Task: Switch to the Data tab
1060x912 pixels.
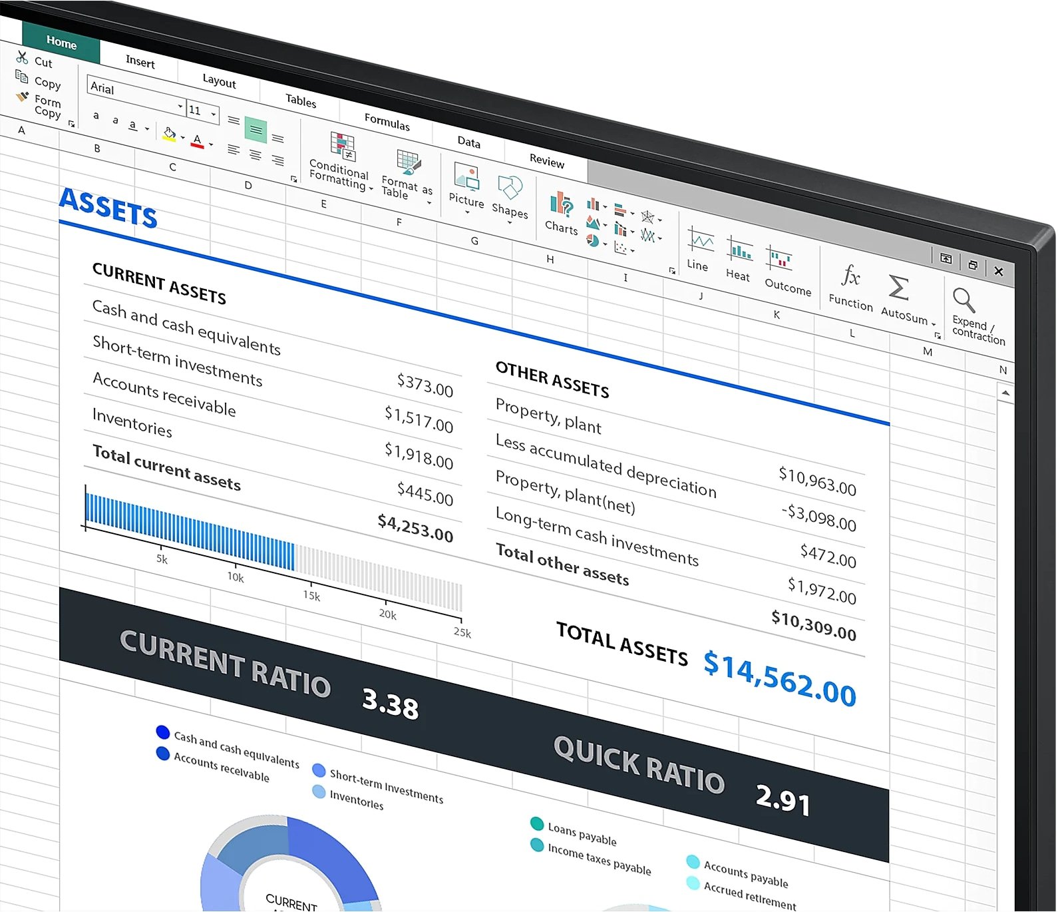Action: coord(468,142)
